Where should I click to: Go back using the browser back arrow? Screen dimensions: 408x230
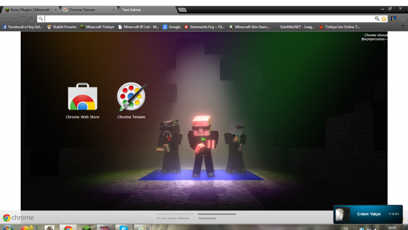5,19
